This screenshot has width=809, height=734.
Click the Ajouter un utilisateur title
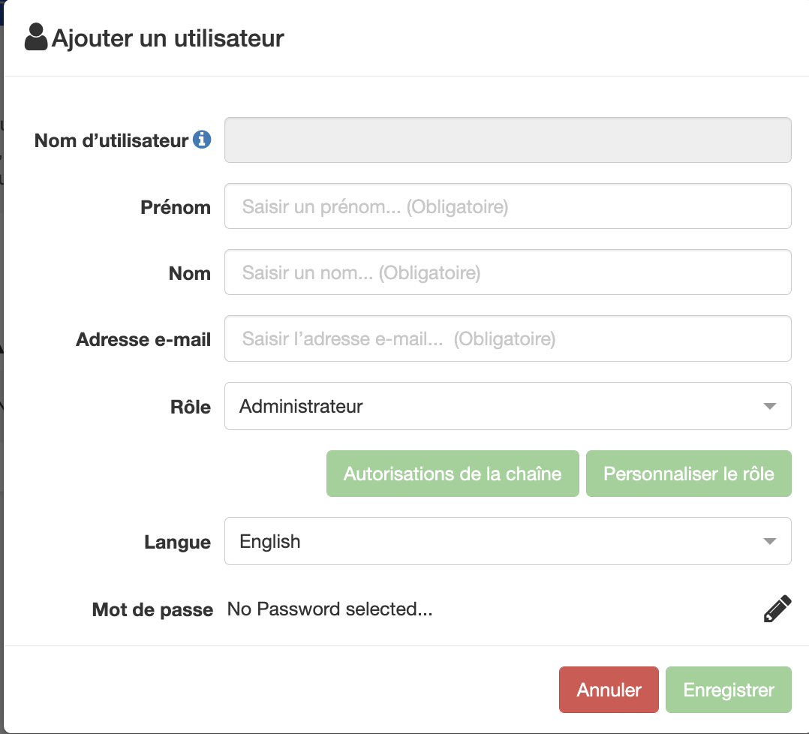coord(167,38)
